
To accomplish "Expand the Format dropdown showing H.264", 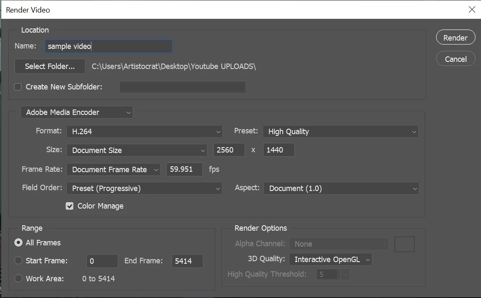I will click(144, 132).
